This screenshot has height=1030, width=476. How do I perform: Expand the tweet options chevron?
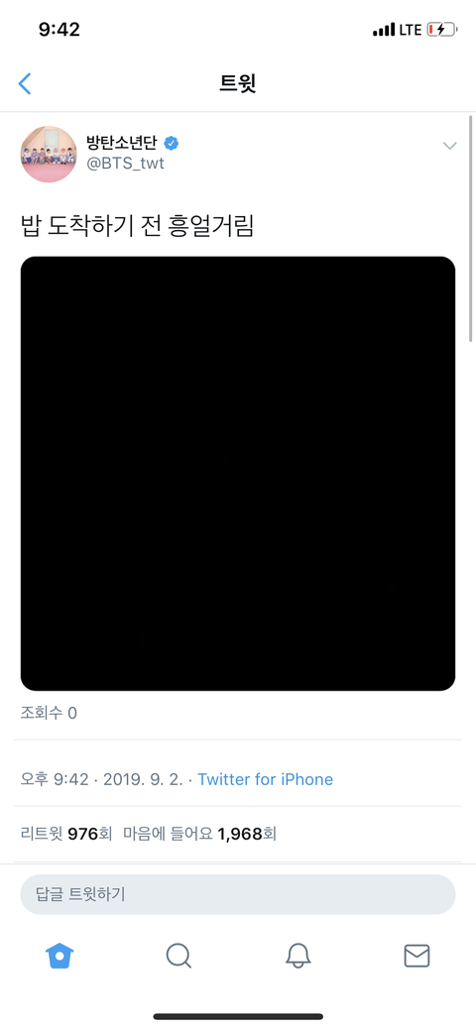[x=449, y=146]
